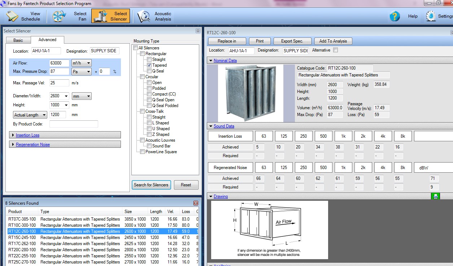The height and width of the screenshot is (266, 453).
Task: Expand the Insertion Loss section
Action: tap(27, 135)
